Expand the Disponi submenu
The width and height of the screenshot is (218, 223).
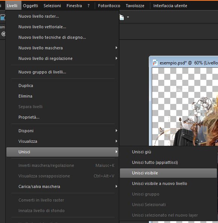coord(62,131)
